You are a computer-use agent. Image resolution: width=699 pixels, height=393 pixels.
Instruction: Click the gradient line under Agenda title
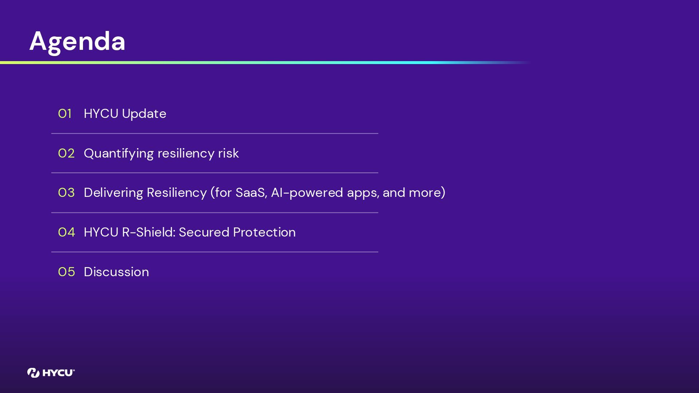pos(255,63)
